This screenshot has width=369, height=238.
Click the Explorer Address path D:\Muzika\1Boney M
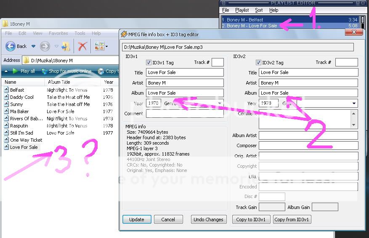coord(52,61)
